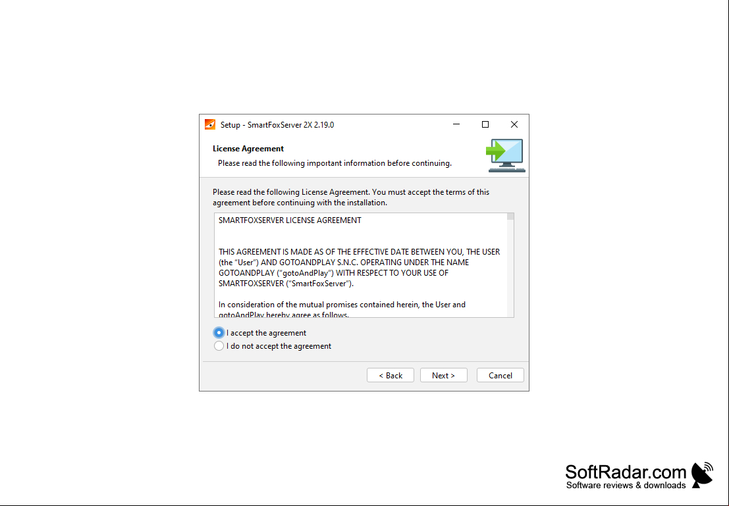The width and height of the screenshot is (729, 506).
Task: Click the "THIS AGREEMENT IS MADE" paragraph
Action: click(x=360, y=268)
